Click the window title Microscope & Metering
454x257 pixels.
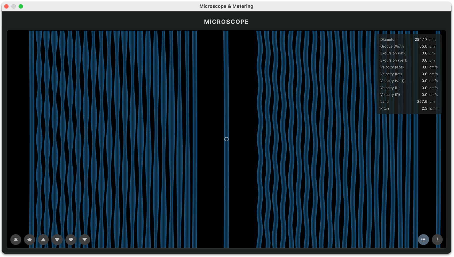[x=226, y=6]
